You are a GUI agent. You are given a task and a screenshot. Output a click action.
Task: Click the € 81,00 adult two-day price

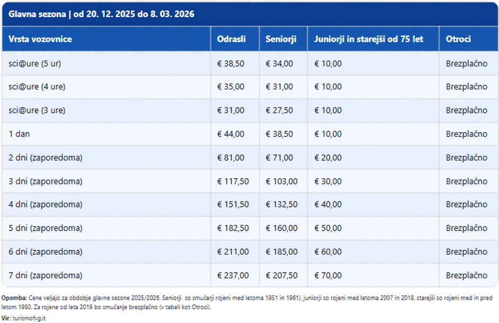point(231,158)
